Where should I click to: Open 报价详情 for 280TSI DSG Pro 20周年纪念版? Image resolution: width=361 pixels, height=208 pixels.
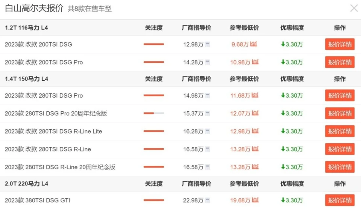[x=340, y=113]
